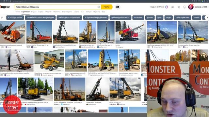The height and width of the screenshot is (117, 209).
Task: Open thumbnail of crane with smoking pile
Action: pyautogui.click(x=17, y=60)
